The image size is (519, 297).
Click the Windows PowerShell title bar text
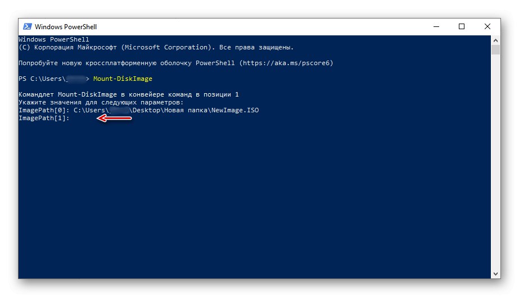(x=65, y=26)
